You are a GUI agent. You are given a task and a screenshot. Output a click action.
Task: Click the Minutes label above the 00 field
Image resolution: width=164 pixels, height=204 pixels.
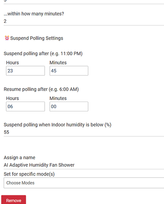58,98
